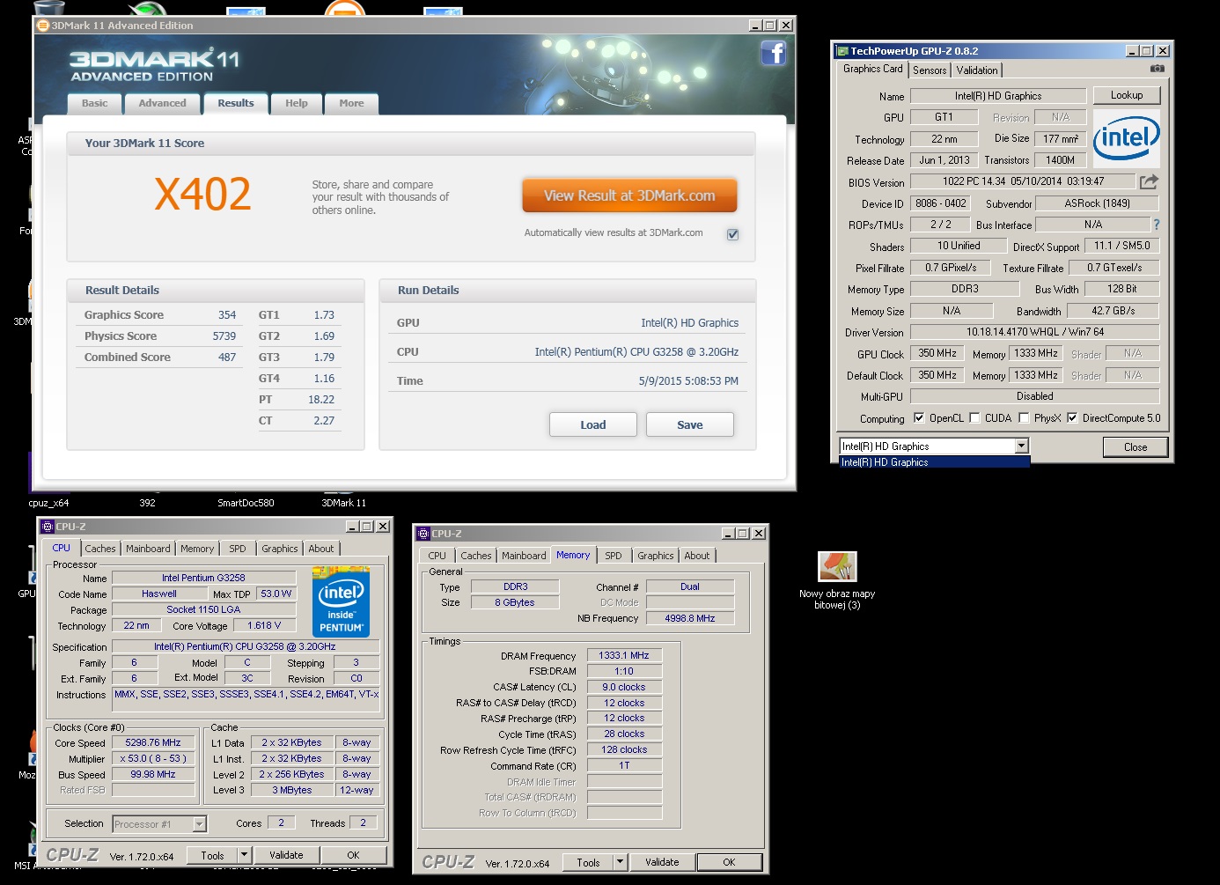Open the Caches tab in left CPU-Z window

pos(100,549)
